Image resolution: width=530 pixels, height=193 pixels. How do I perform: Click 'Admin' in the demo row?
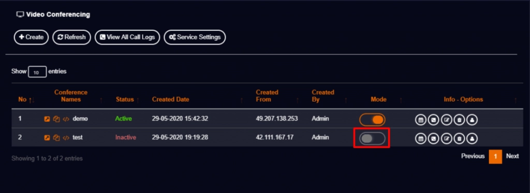tap(320, 119)
